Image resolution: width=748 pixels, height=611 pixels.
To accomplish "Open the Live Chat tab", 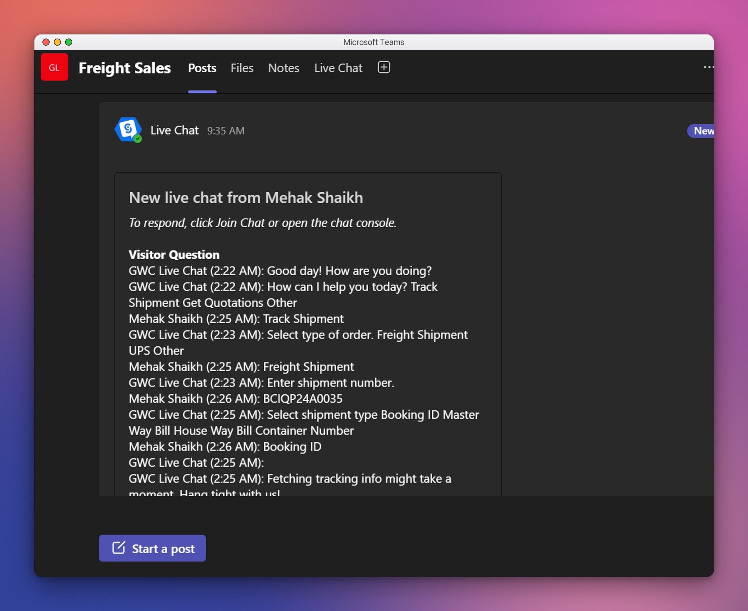I will pos(338,68).
